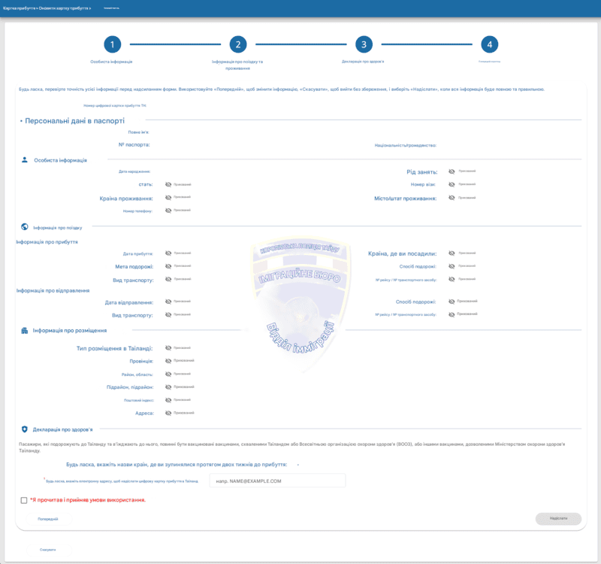This screenshot has width=601, height=564.
Task: Click the 'Дата народження:' label
Action: [x=134, y=171]
